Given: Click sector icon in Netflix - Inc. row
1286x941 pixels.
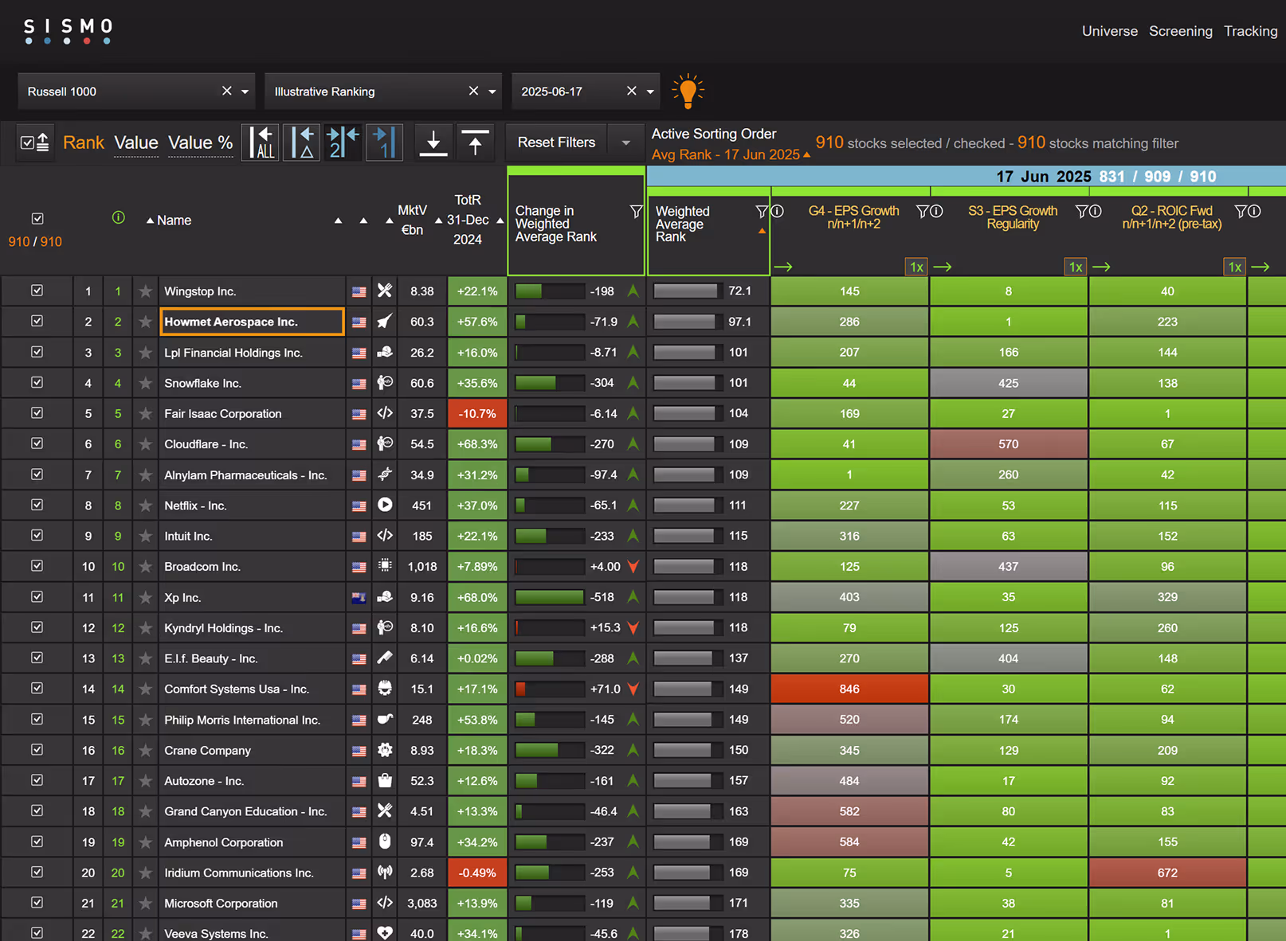Looking at the screenshot, I should tap(385, 505).
